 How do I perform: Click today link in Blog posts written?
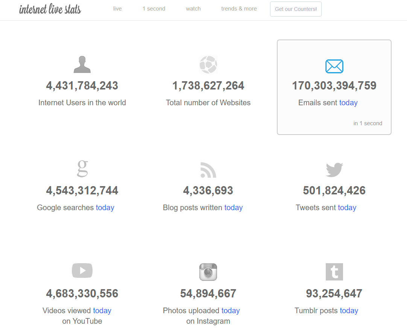[x=233, y=208]
